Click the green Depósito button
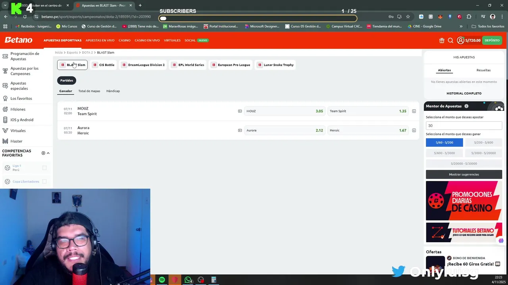The image size is (508, 285). click(492, 40)
